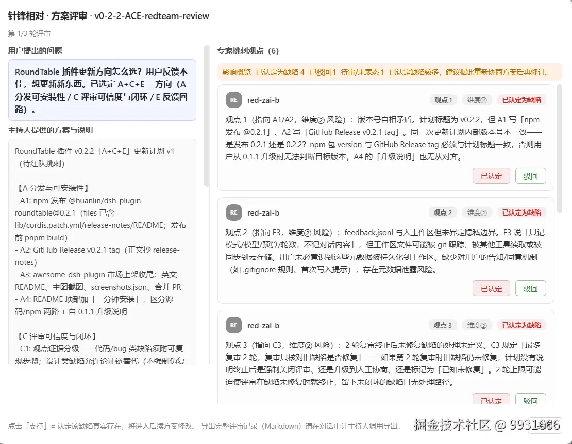
Task: Click the 【A 分发与可安装性】 section line
Action: point(53,188)
